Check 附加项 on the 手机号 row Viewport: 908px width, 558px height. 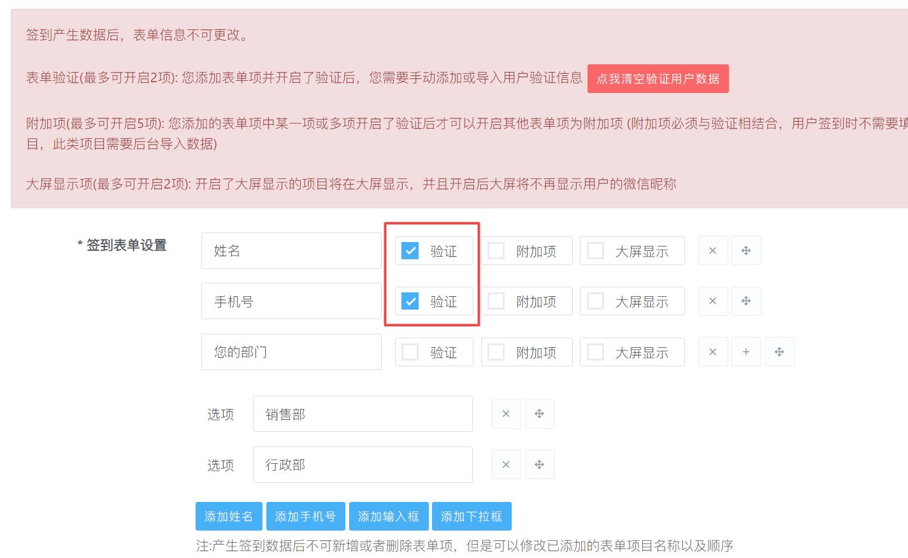pyautogui.click(x=496, y=301)
